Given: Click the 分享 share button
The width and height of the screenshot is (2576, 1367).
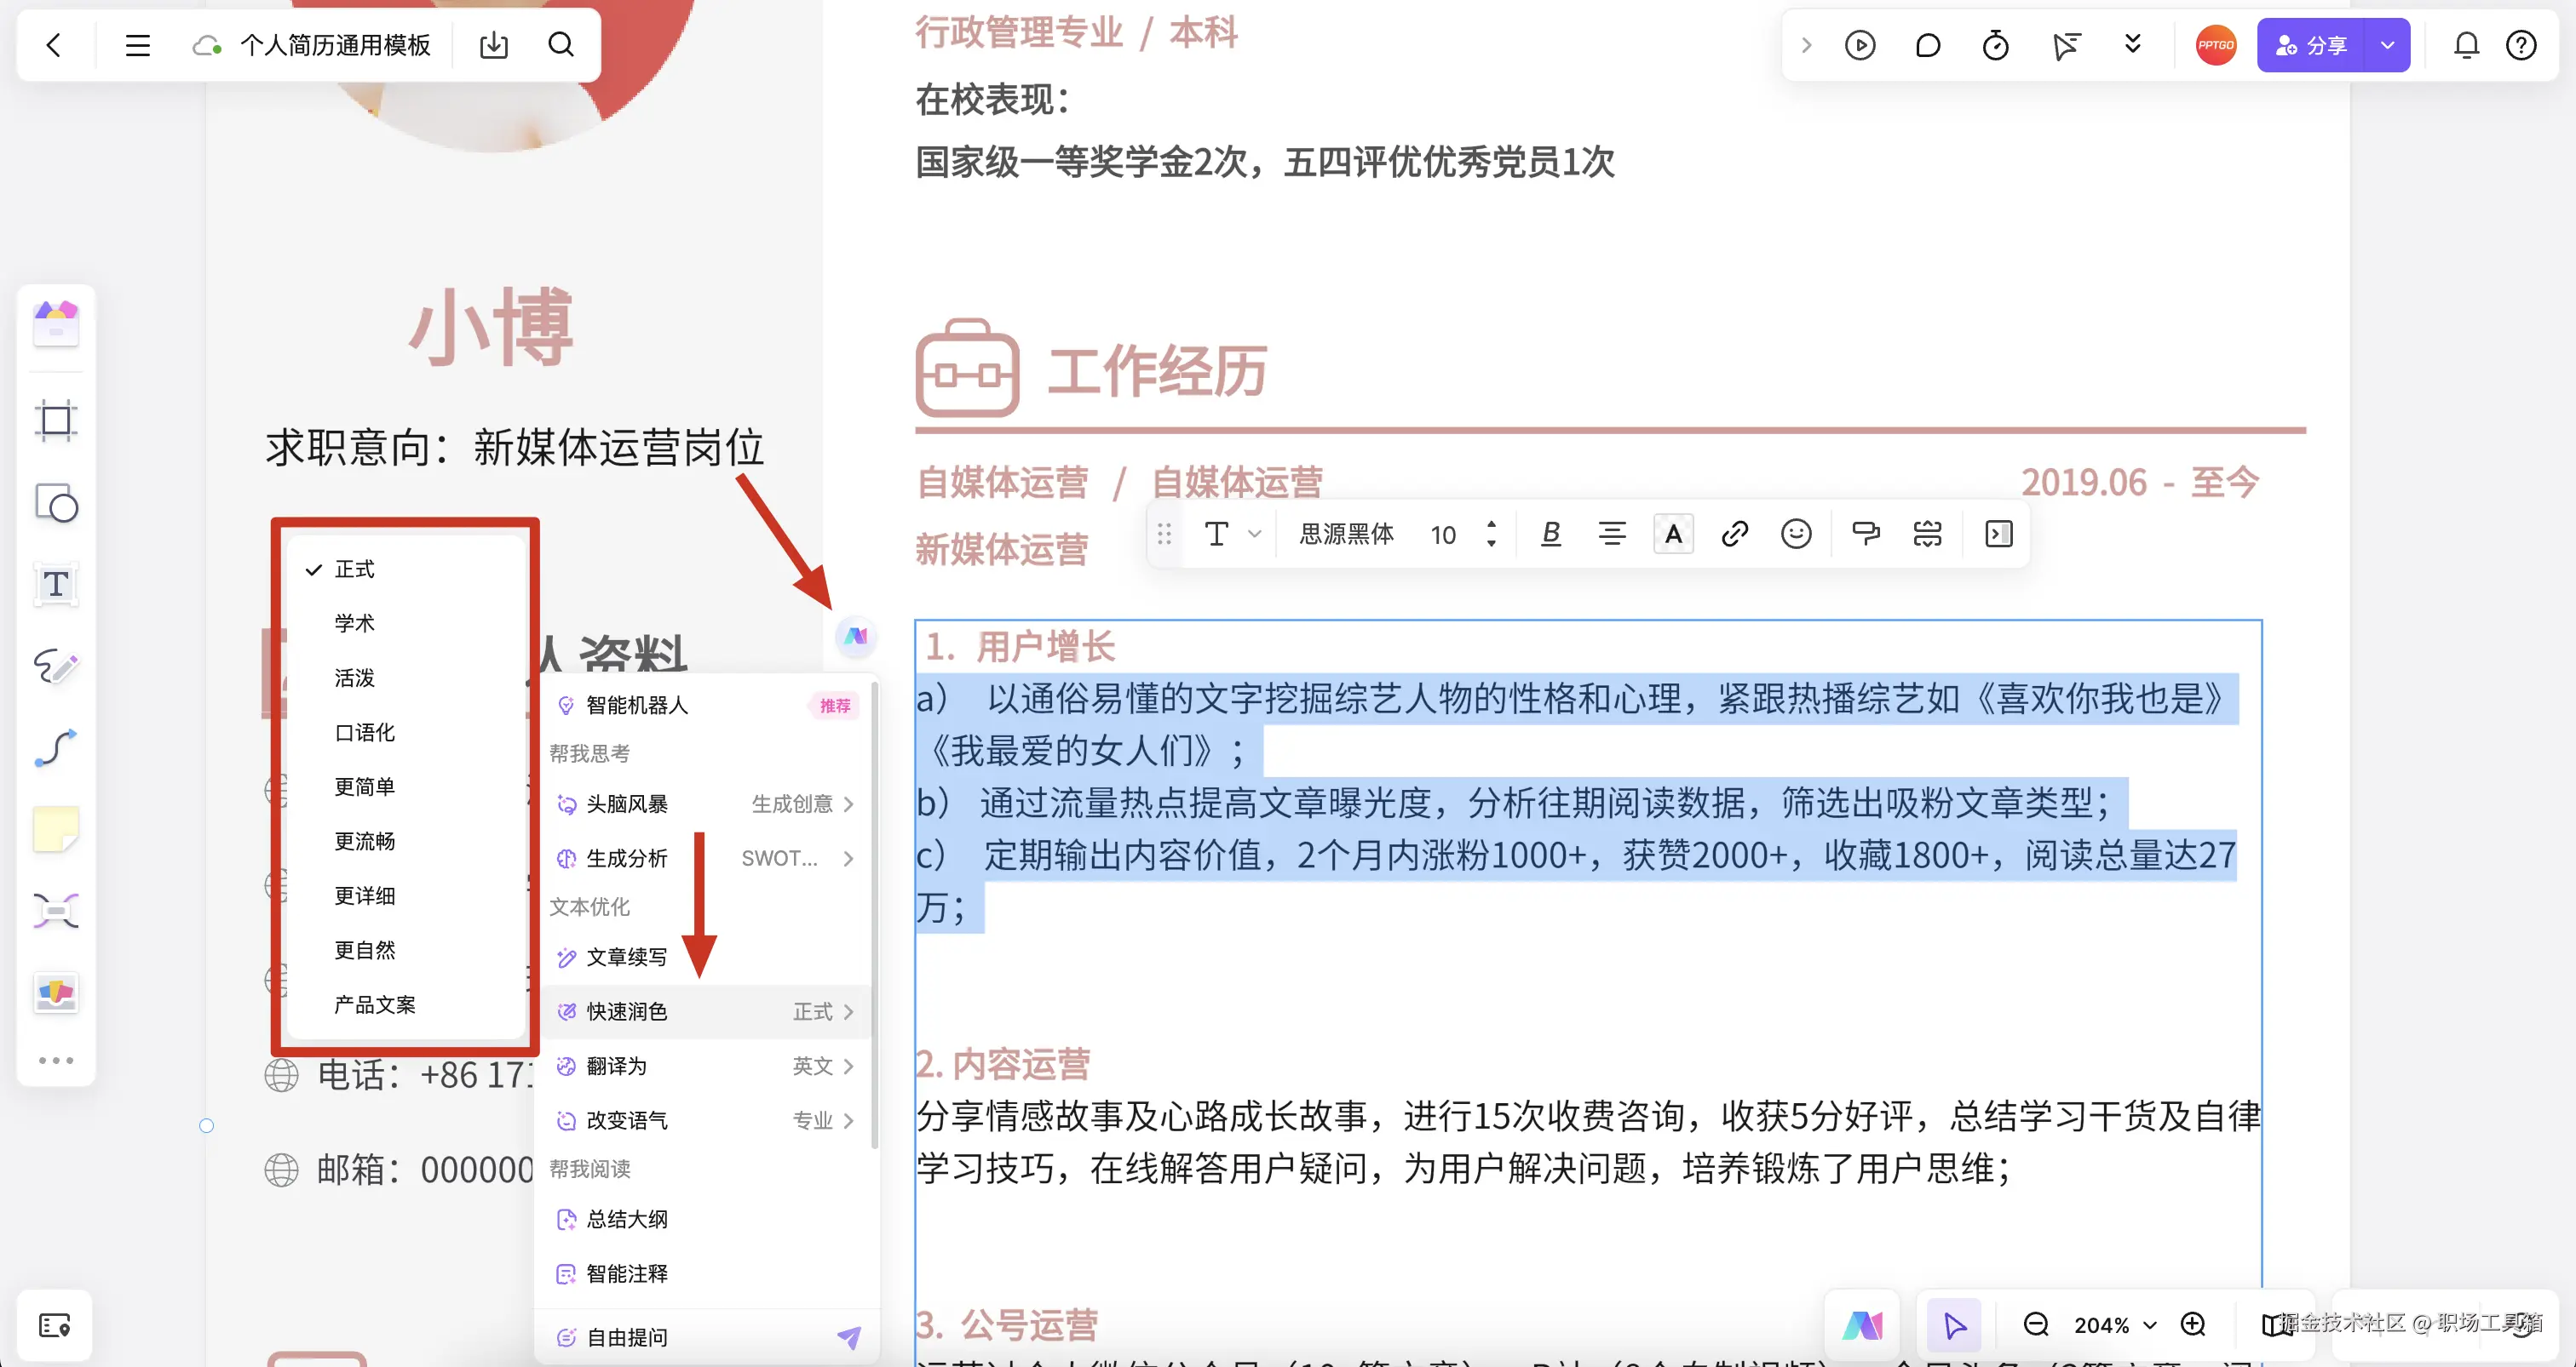Looking at the screenshot, I should click(x=2311, y=45).
